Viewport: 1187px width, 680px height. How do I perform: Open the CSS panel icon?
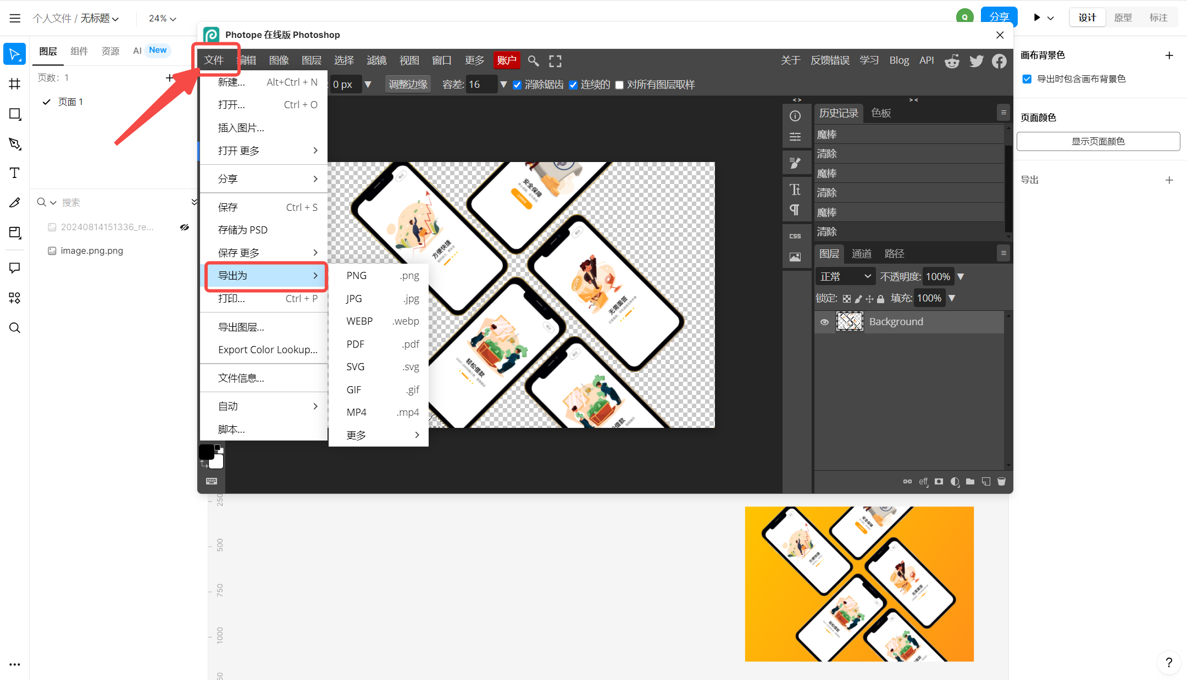coord(795,236)
